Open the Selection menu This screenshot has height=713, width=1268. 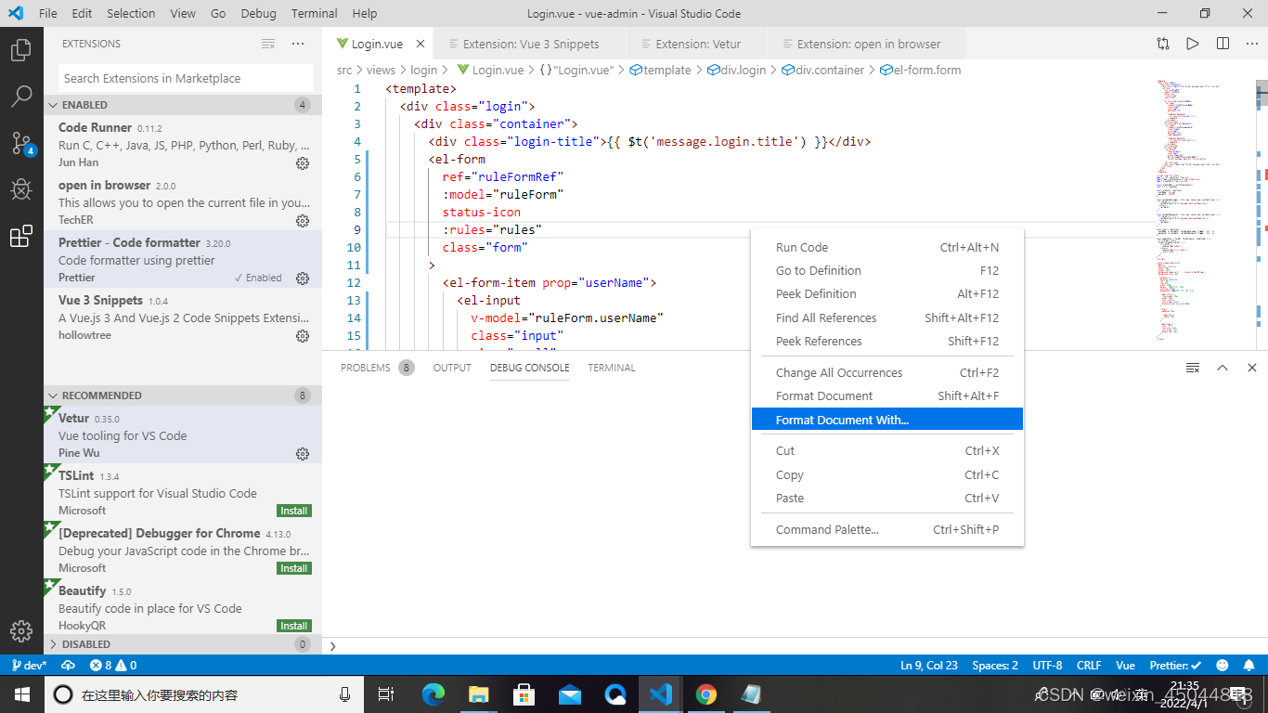(131, 13)
